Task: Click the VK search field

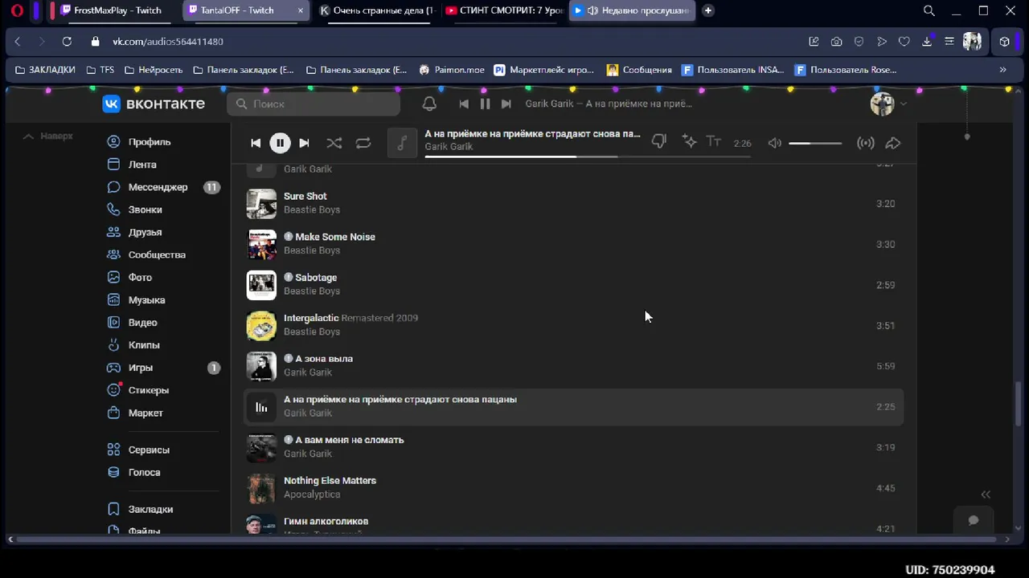Action: tap(314, 104)
